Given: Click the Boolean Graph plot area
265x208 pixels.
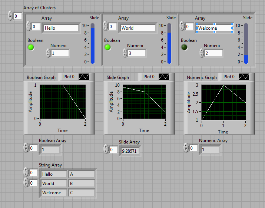Looking at the screenshot, I should click(x=63, y=102).
